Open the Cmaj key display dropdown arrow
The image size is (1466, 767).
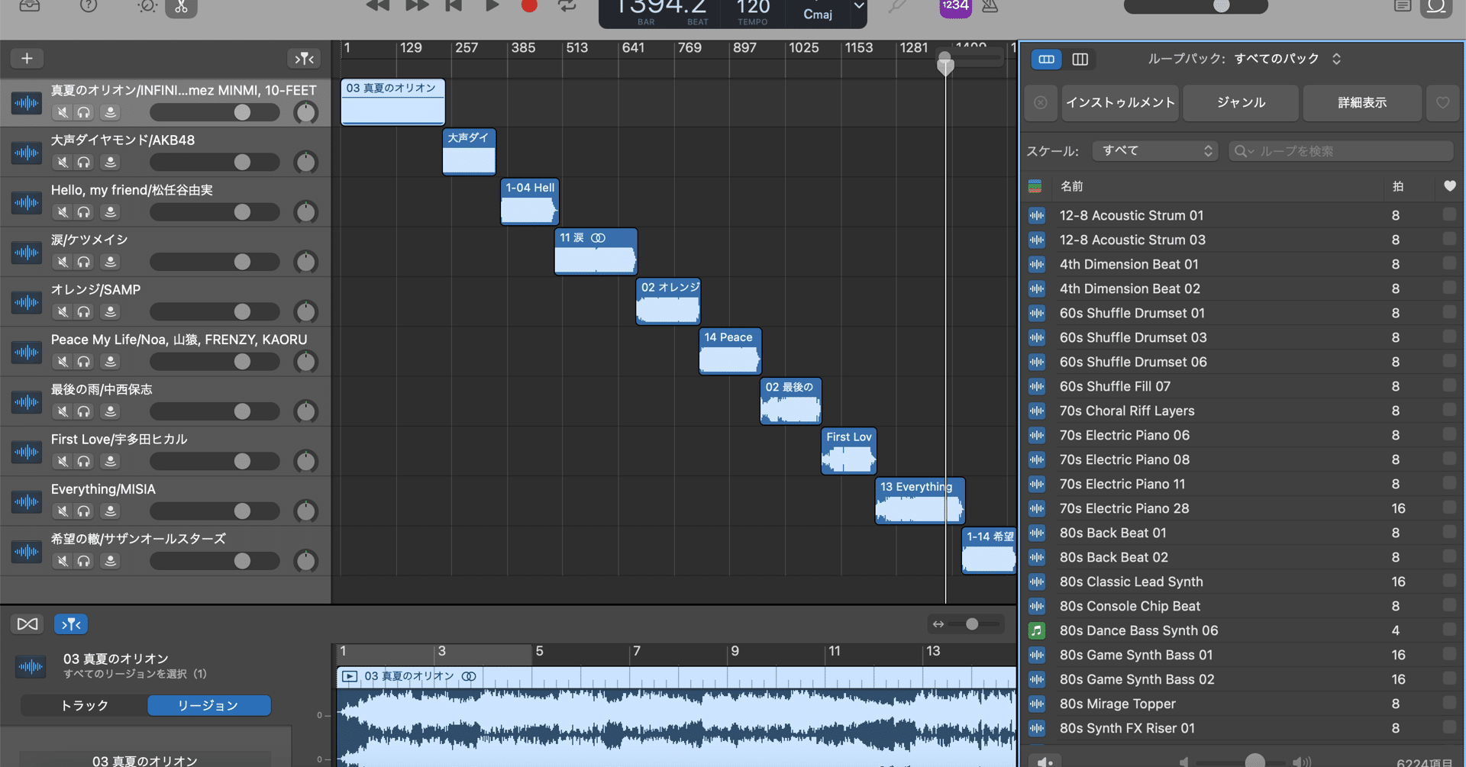coord(859,6)
